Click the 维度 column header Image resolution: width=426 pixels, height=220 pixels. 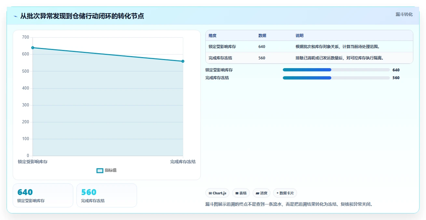pyautogui.click(x=213, y=36)
